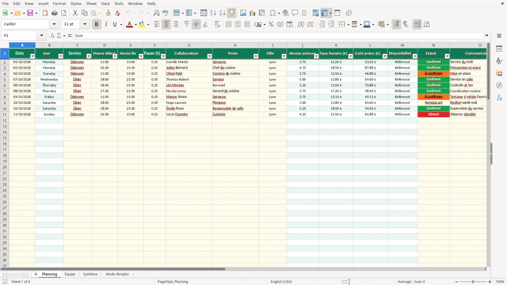Viewport: 507px width, 285px height.
Task: Format as percent
Action: coord(271,24)
